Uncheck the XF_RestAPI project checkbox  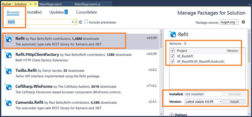pyautogui.click(x=173, y=56)
